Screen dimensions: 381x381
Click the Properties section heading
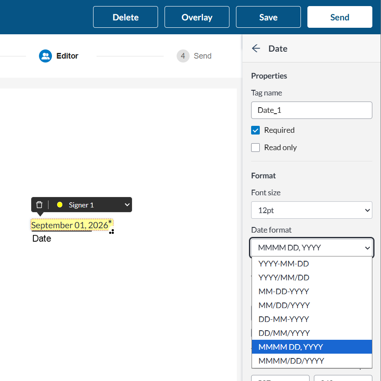(x=269, y=76)
